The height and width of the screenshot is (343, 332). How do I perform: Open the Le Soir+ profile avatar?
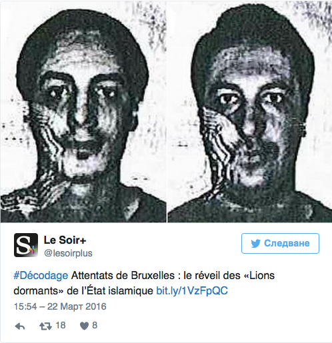click(x=26, y=245)
